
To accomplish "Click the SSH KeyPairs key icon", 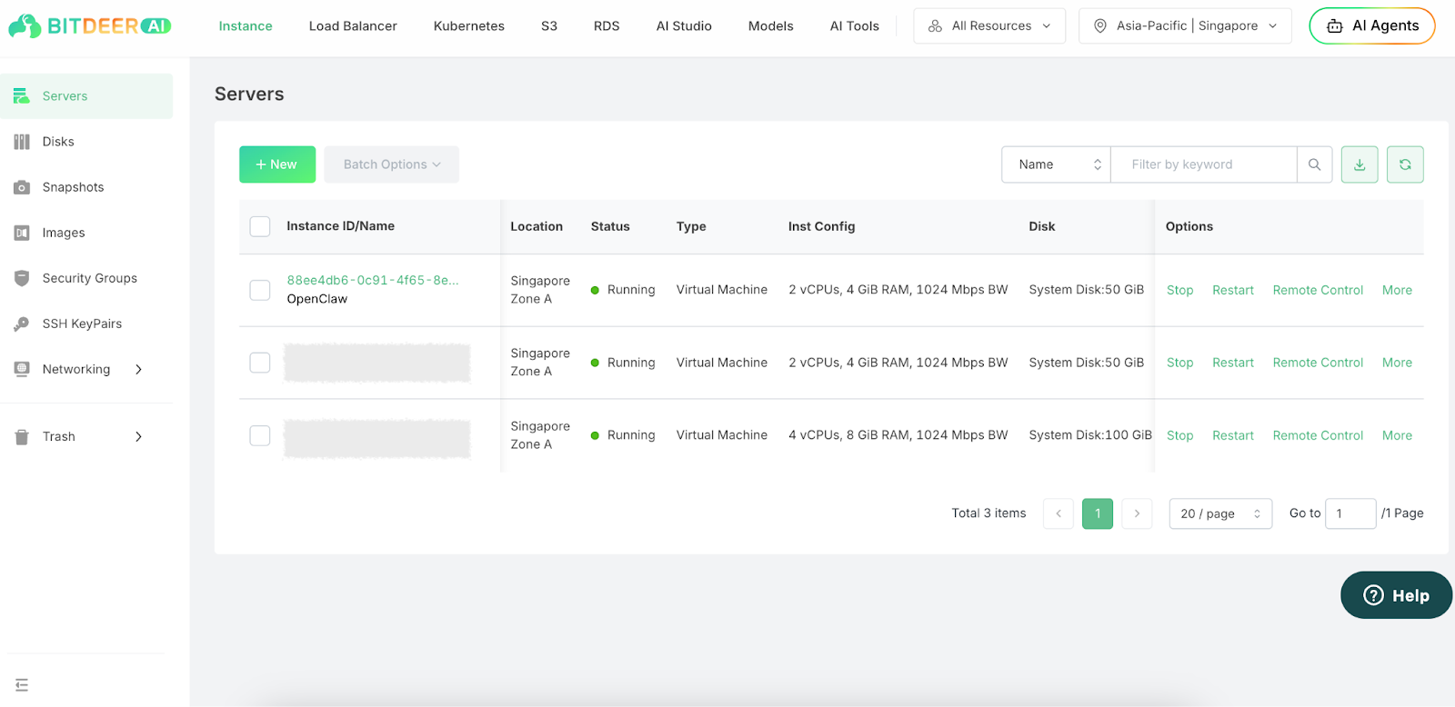I will [x=22, y=324].
